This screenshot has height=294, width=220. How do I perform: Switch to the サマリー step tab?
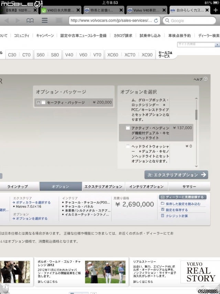(189, 187)
